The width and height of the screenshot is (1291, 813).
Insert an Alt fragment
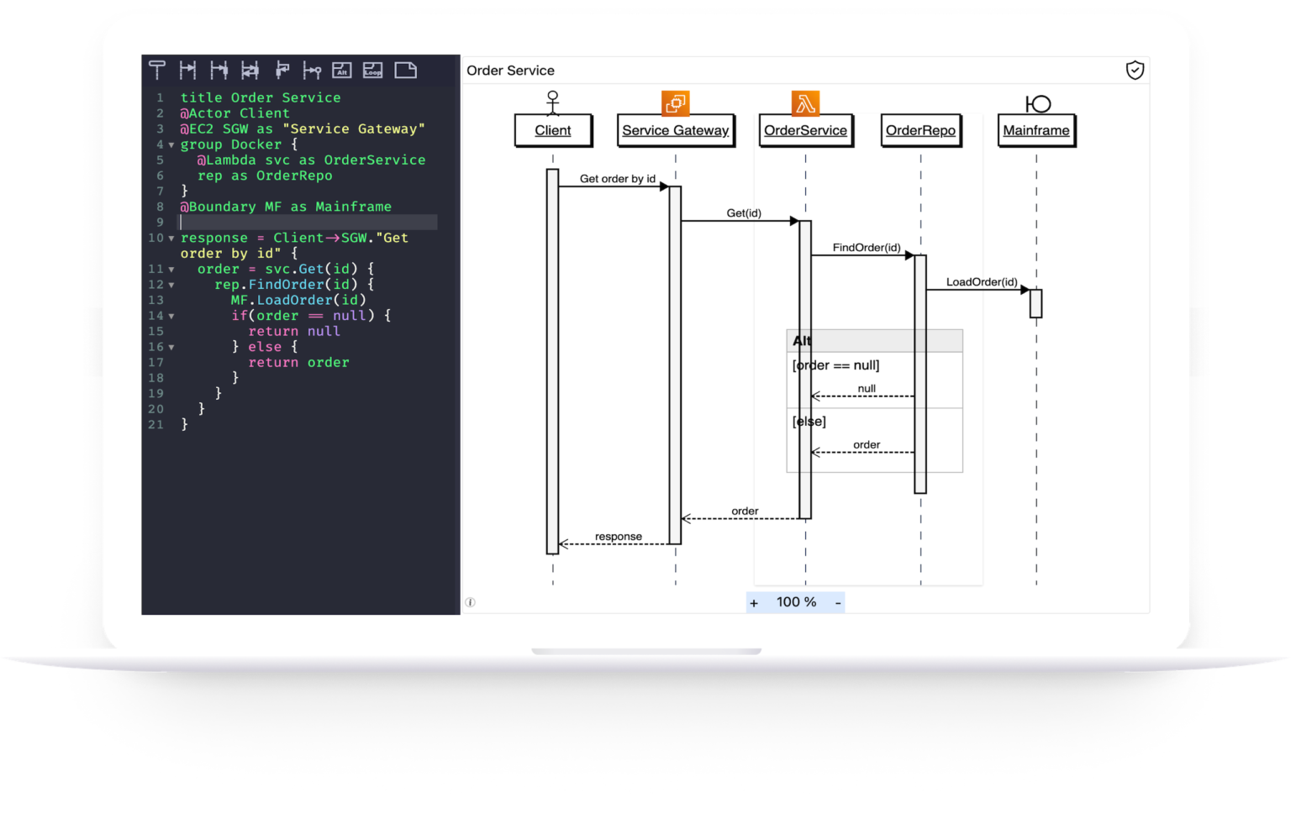342,71
